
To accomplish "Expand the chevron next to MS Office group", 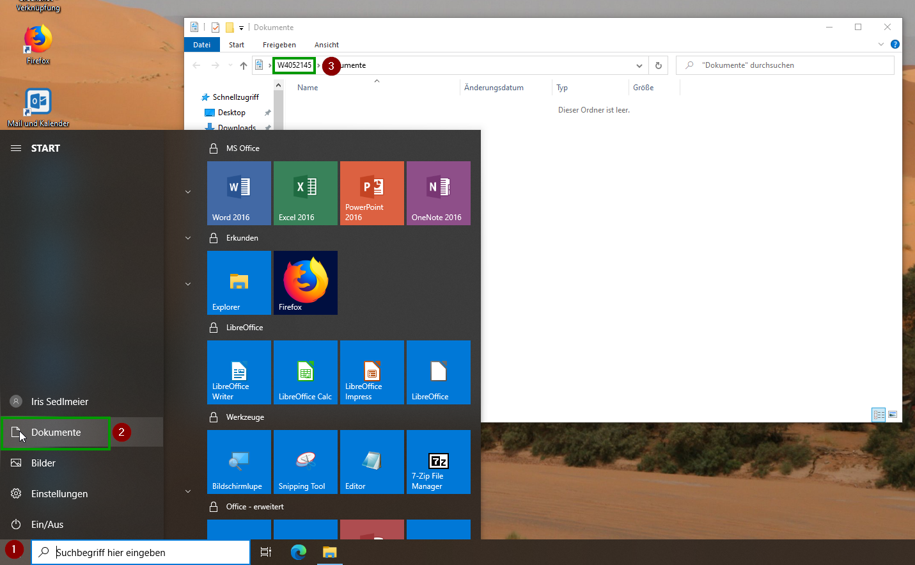I will point(188,192).
